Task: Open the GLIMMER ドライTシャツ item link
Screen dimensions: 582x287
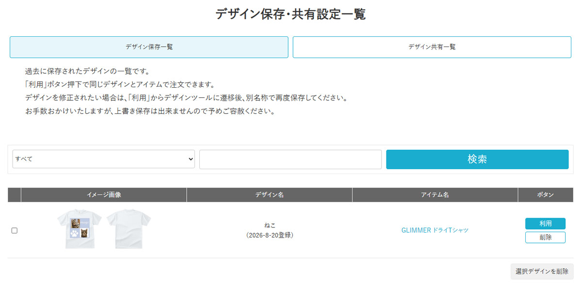Action: pos(435,230)
